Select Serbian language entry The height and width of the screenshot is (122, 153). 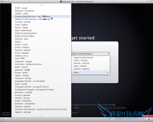[x=41, y=98]
